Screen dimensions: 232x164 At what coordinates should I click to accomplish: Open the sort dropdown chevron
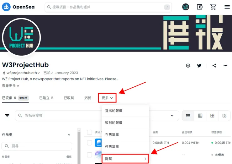point(172,116)
